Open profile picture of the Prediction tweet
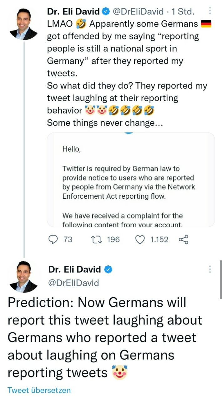This screenshot has height=401, width=222. coord(24,276)
